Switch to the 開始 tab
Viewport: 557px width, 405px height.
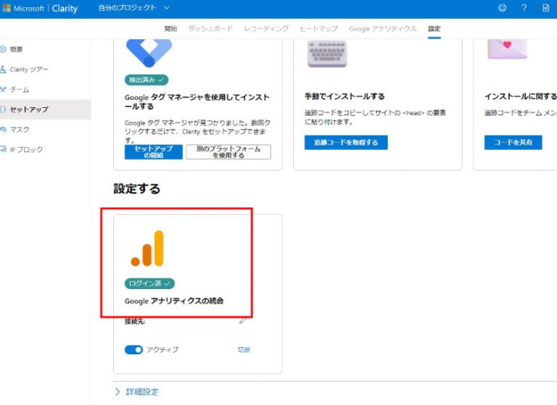coord(171,29)
